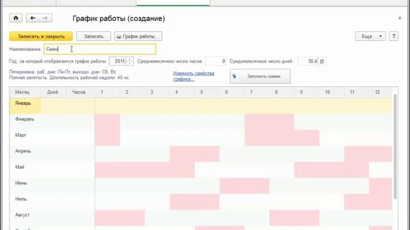The image size is (410, 230).
Task: Select the Июнь row
Action: point(201,186)
